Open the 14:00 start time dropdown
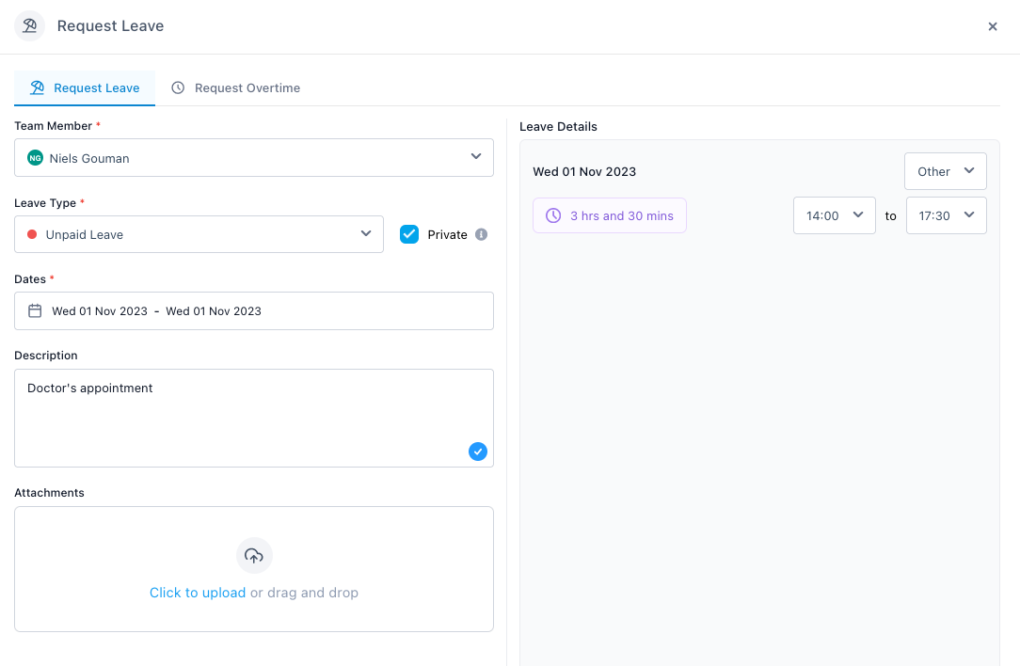 pyautogui.click(x=834, y=215)
